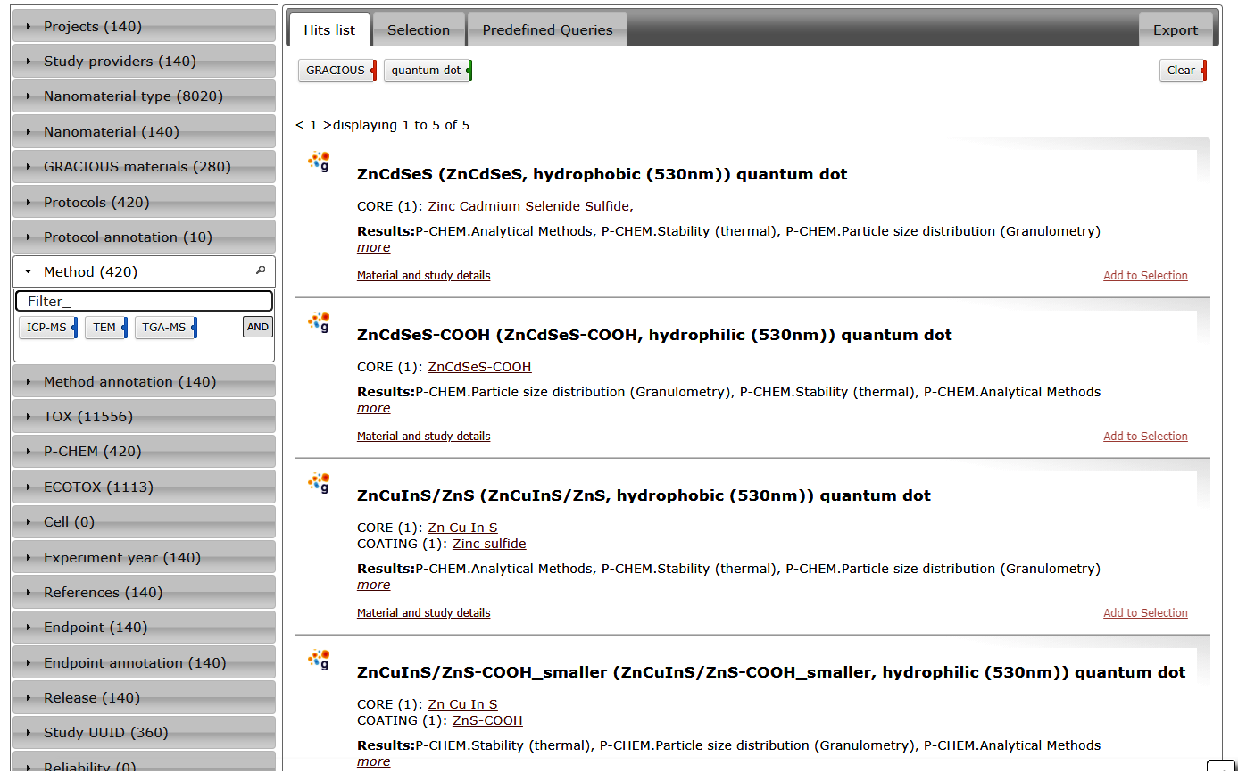Go to the next results page arrow
The width and height of the screenshot is (1238, 782).
pyautogui.click(x=327, y=125)
